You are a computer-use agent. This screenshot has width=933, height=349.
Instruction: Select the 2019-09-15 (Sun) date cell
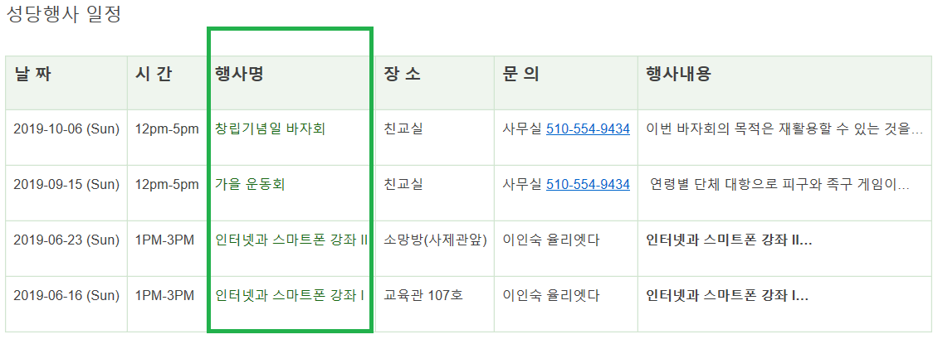pos(66,185)
